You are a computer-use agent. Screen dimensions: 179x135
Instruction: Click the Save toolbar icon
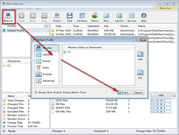70,17
